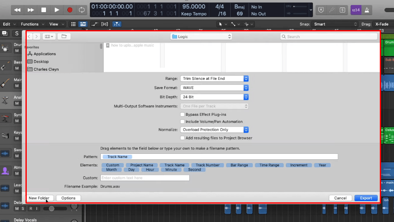
Task: Expand the LCD display options arrow
Action: [311, 10]
